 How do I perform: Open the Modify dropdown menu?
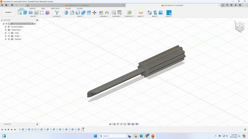80,16
